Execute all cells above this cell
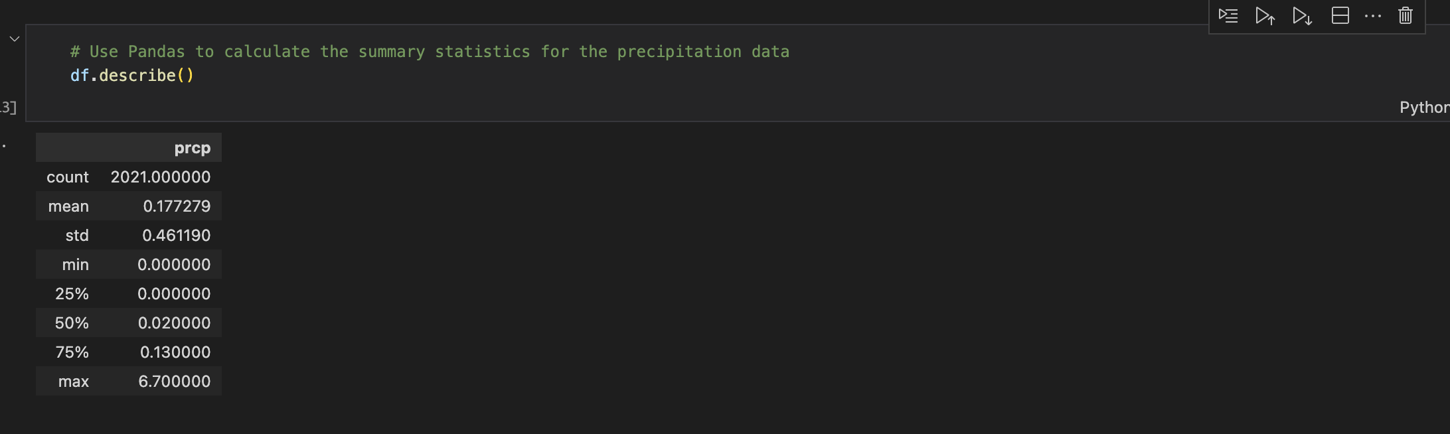This screenshot has height=434, width=1450. (x=1265, y=16)
